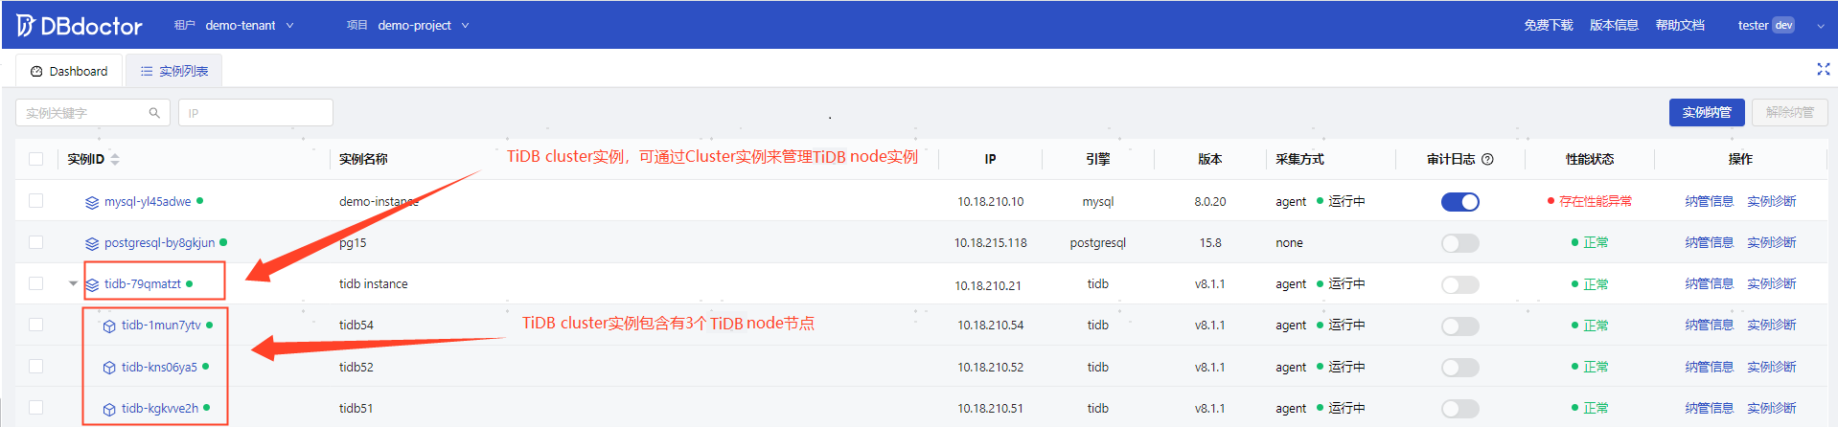Check the box for tidb-79qmatzt row
1838x427 pixels.
click(36, 283)
